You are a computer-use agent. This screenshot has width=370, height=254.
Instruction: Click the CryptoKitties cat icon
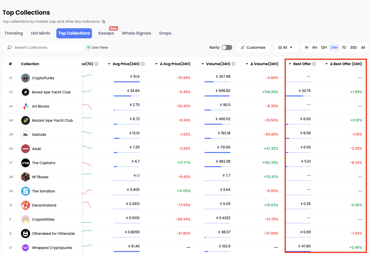(x=26, y=219)
